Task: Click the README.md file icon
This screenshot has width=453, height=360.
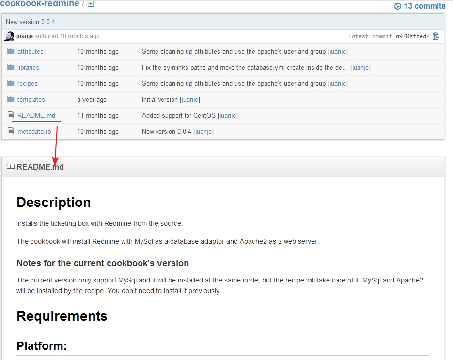Action: pyautogui.click(x=11, y=115)
